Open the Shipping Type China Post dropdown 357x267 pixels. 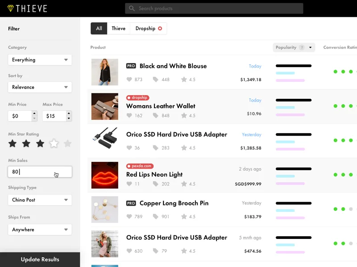coord(40,200)
